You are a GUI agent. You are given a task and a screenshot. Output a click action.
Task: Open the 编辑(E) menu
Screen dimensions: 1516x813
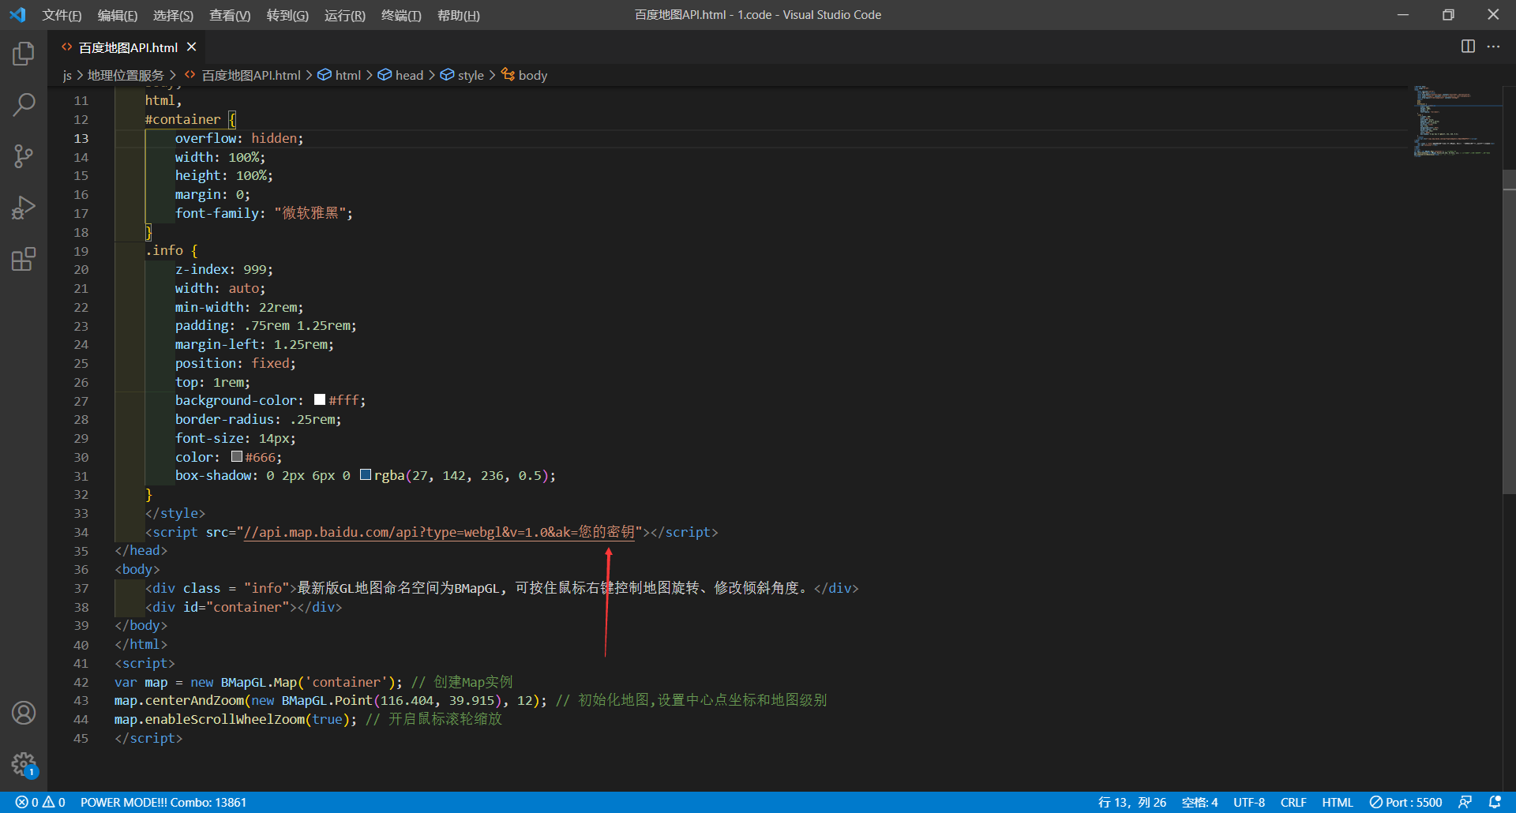(117, 15)
